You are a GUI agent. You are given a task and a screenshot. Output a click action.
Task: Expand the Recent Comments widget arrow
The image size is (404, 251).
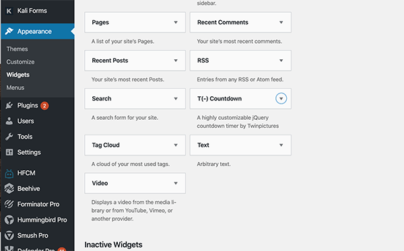281,22
